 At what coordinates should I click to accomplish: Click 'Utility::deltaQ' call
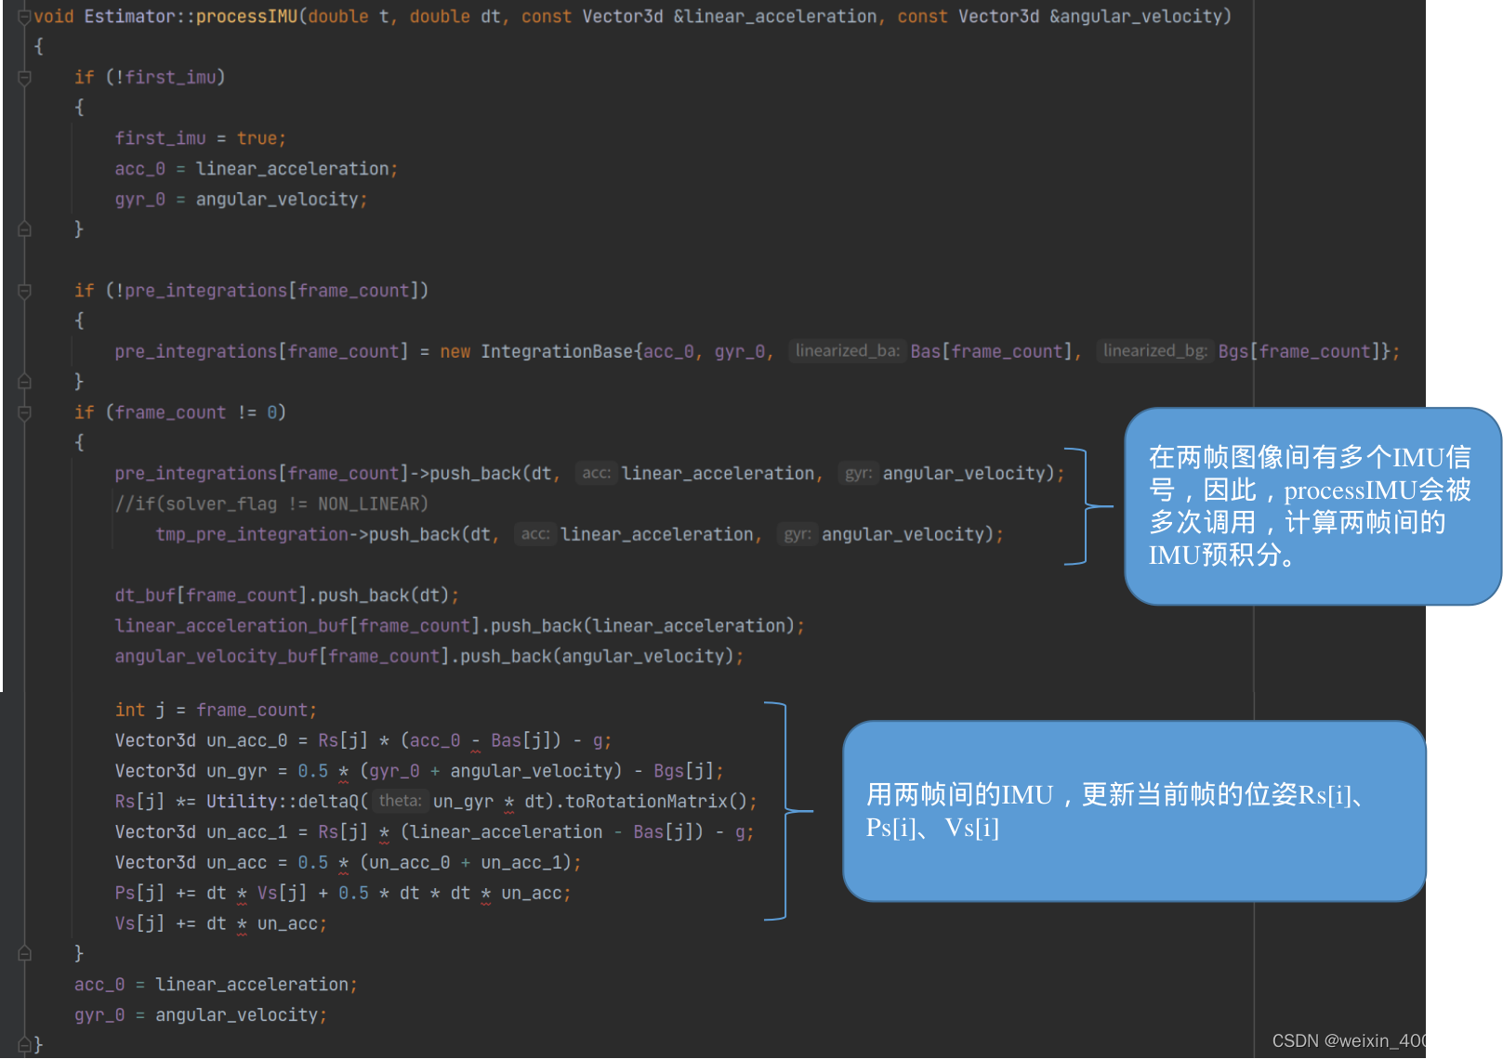click(x=282, y=802)
